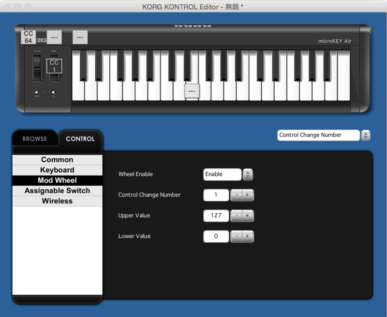Increase the Upper Value with plus
Image resolution: width=387 pixels, height=317 pixels.
[x=248, y=216]
